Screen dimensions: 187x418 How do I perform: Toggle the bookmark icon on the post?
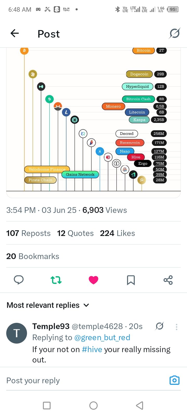click(131, 280)
